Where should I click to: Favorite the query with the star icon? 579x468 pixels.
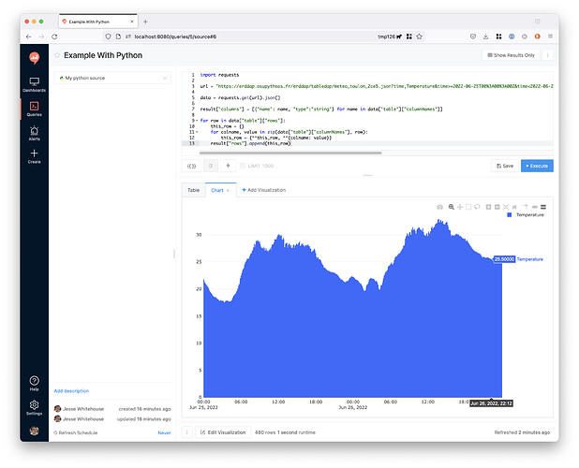(57, 55)
